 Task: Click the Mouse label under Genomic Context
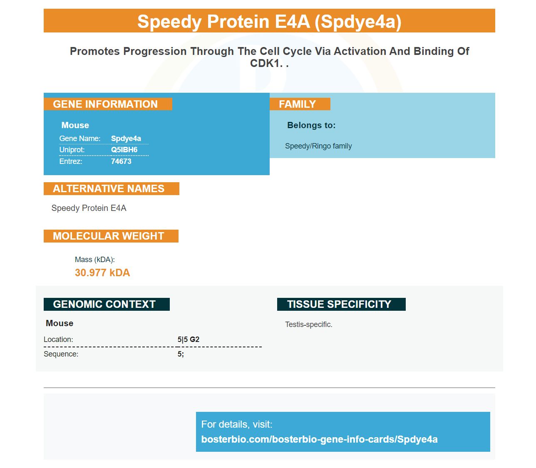point(60,323)
